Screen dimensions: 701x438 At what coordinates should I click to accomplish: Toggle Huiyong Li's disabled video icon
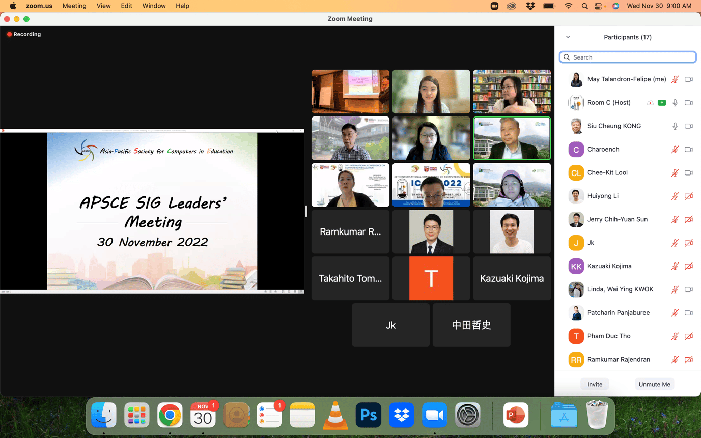(688, 196)
